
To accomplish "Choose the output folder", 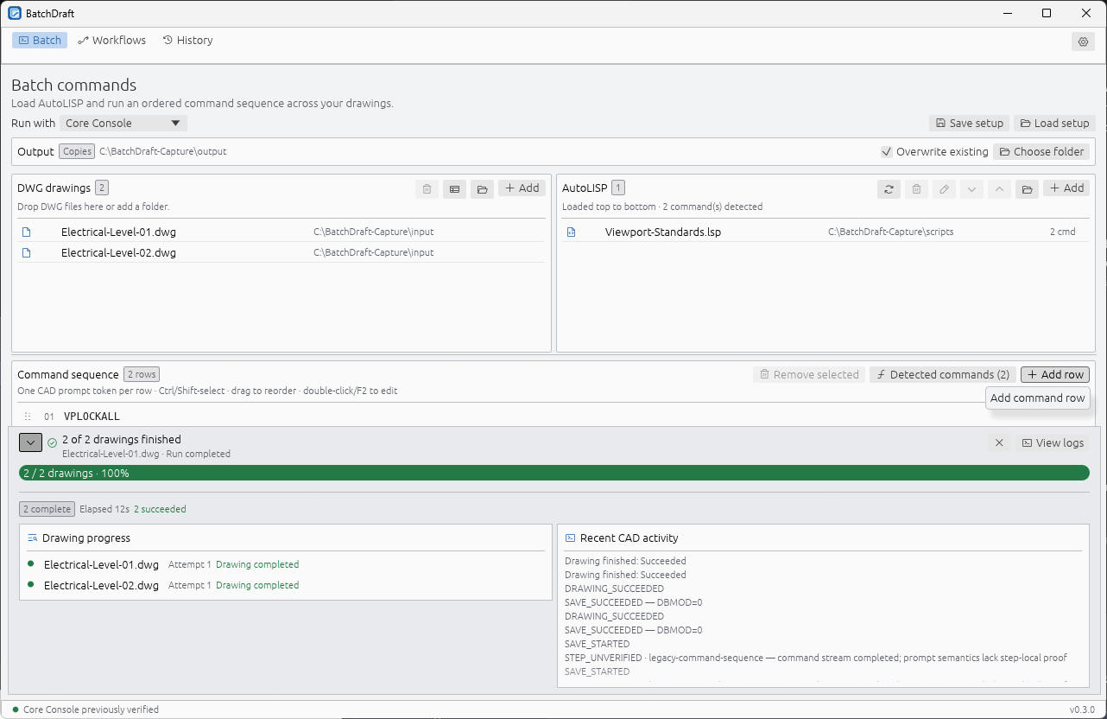I will pos(1041,152).
